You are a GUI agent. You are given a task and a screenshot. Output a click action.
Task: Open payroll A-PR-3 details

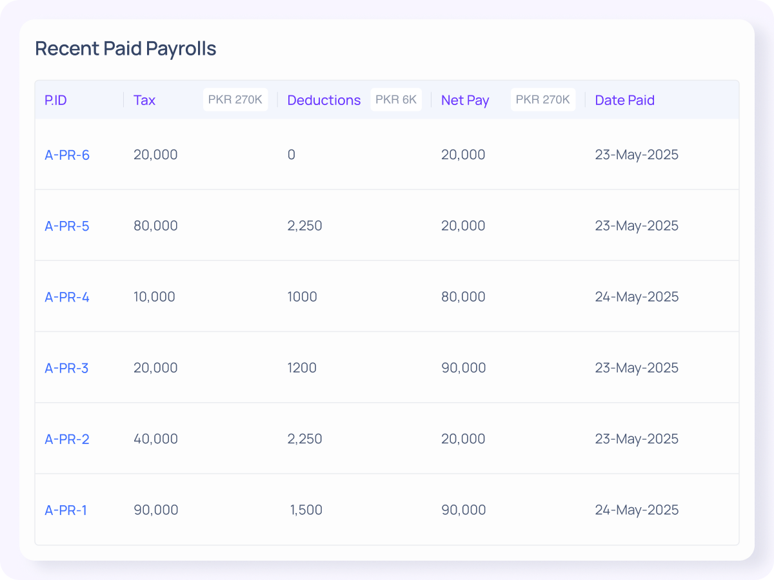coord(67,367)
